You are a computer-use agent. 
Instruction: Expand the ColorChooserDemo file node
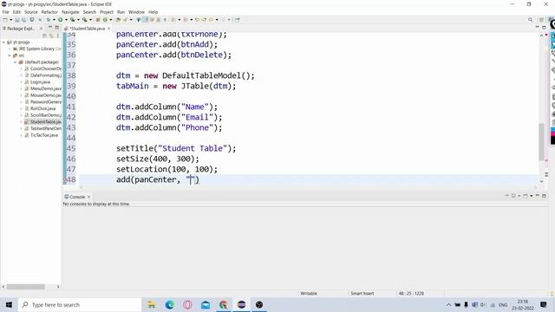21,68
